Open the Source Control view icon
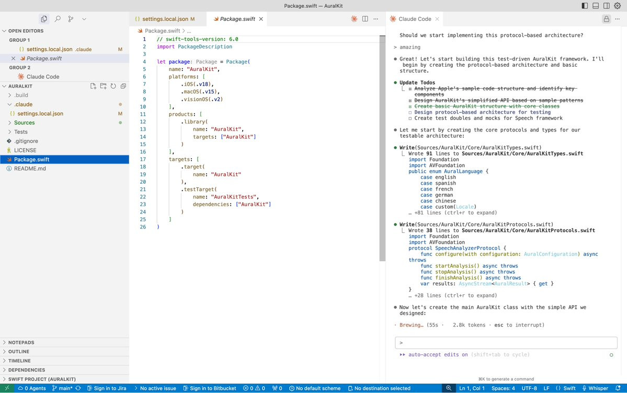Screen dimensions: 627x393 coord(71,19)
